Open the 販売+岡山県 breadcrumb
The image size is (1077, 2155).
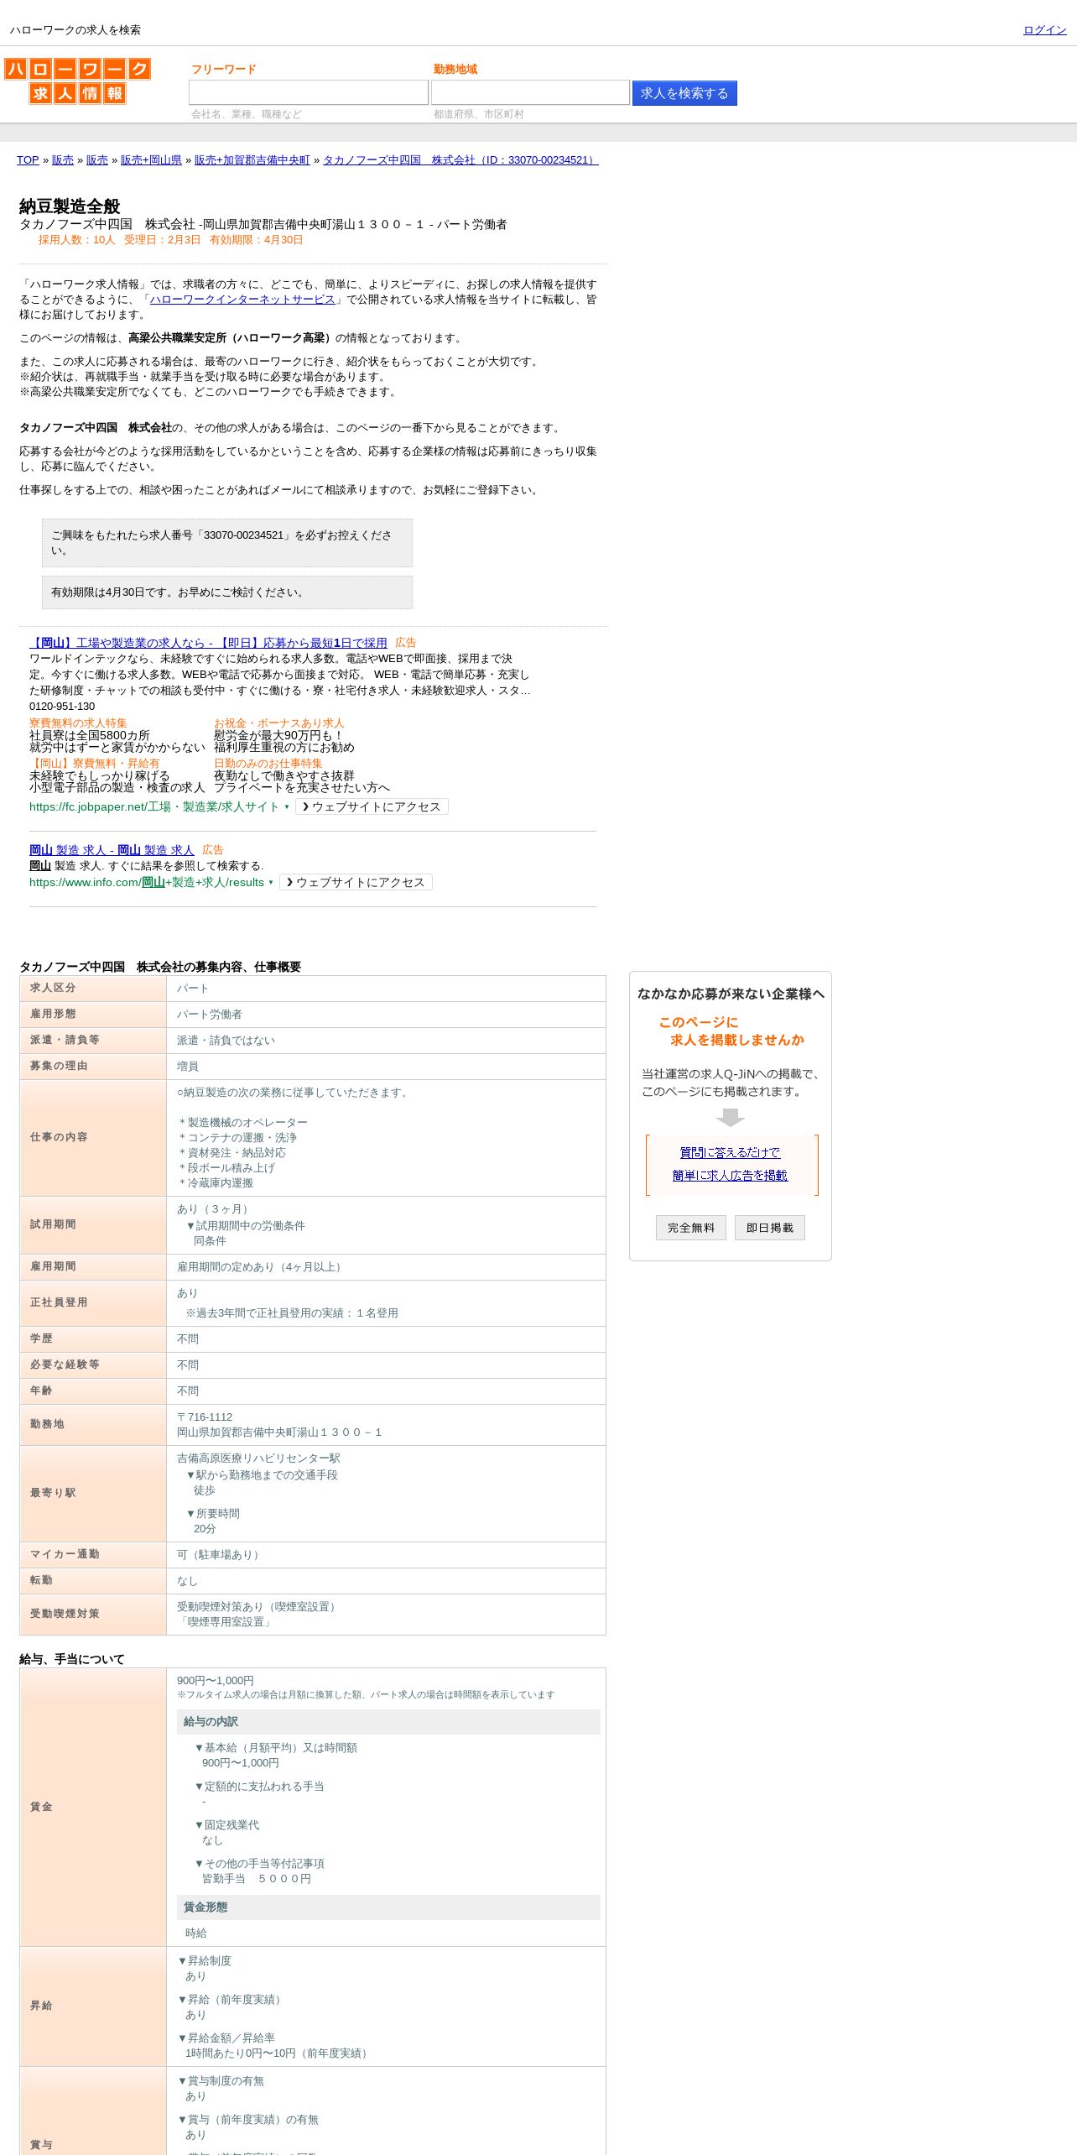151,160
